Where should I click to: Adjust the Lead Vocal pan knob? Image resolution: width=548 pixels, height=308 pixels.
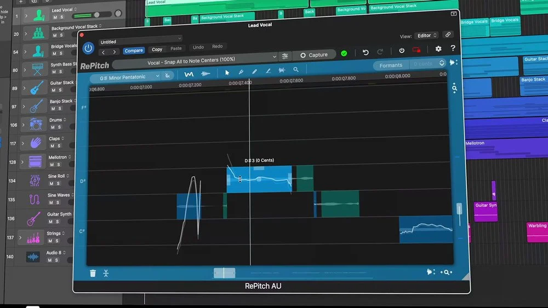click(x=118, y=14)
